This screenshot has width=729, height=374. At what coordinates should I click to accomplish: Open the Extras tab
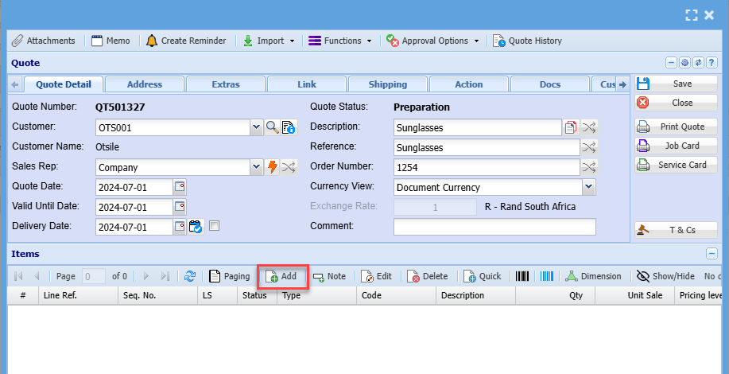point(225,84)
